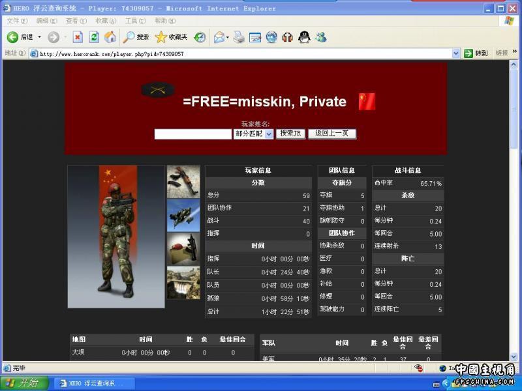Click the 夺旗 value 5

point(363,196)
